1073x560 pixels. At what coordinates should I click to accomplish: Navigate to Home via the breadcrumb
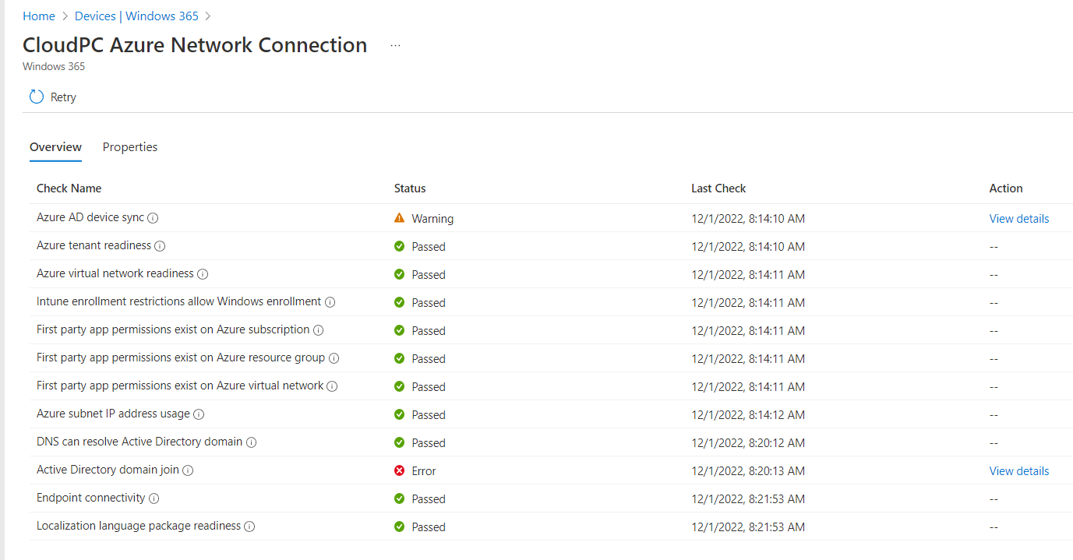click(x=39, y=16)
